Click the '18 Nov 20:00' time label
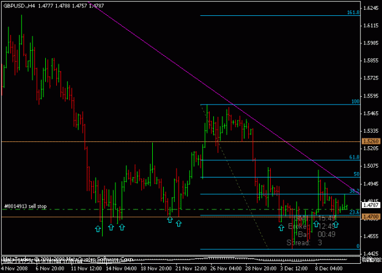382x273 pixels. click(156, 269)
